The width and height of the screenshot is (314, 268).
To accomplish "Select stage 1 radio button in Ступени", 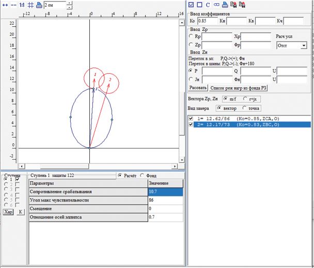I will (6, 179).
